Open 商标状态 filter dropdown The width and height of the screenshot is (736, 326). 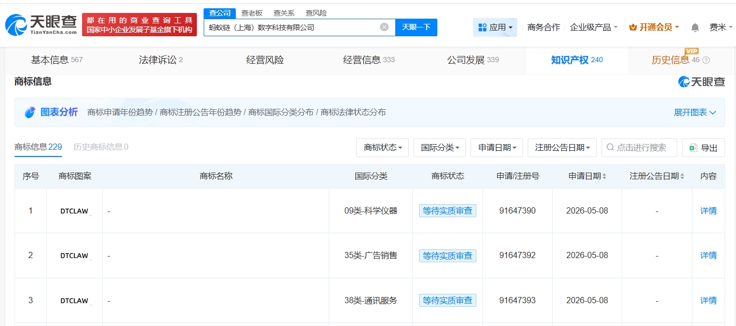(x=382, y=148)
